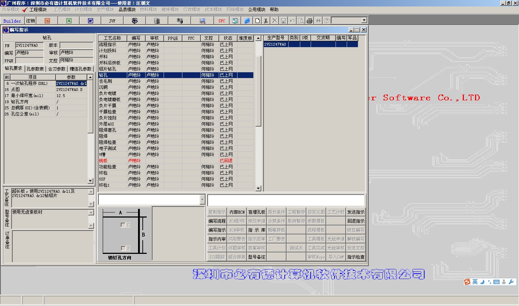Click the soft keyboard icon in IME bar
This screenshot has height=306, width=519.
click(496, 282)
